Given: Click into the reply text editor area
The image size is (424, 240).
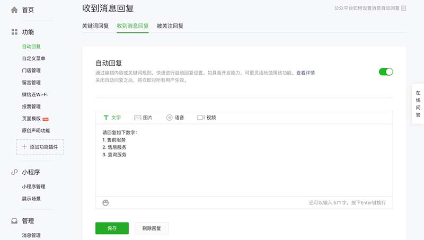Looking at the screenshot, I should [244, 160].
